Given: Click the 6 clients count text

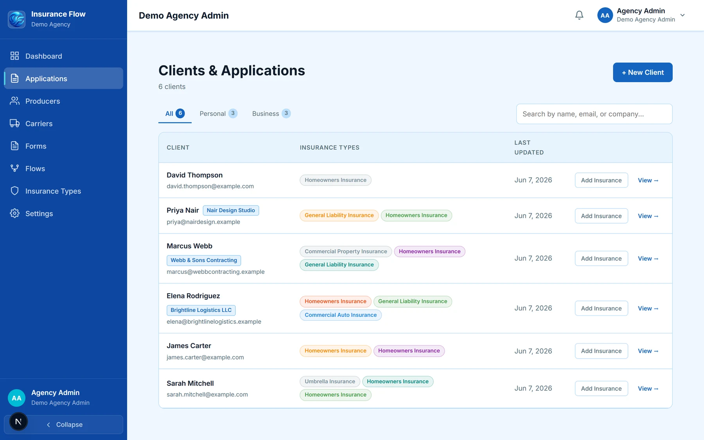Looking at the screenshot, I should tap(172, 87).
